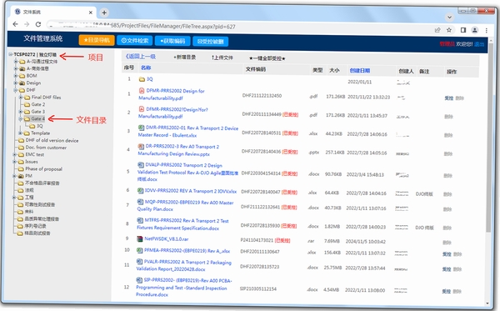This screenshot has width=500, height=311.
Task: Close the 文件系统 tab
Action: pyautogui.click(x=90, y=13)
